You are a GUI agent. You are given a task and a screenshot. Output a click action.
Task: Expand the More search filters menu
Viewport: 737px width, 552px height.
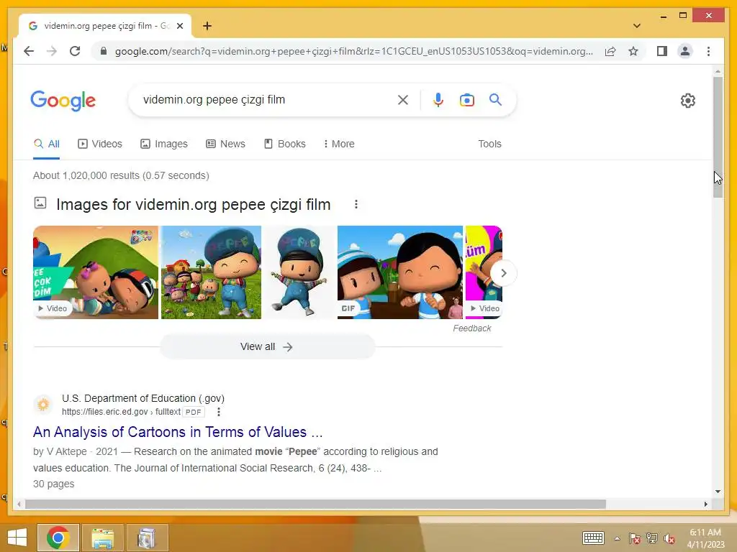(340, 144)
